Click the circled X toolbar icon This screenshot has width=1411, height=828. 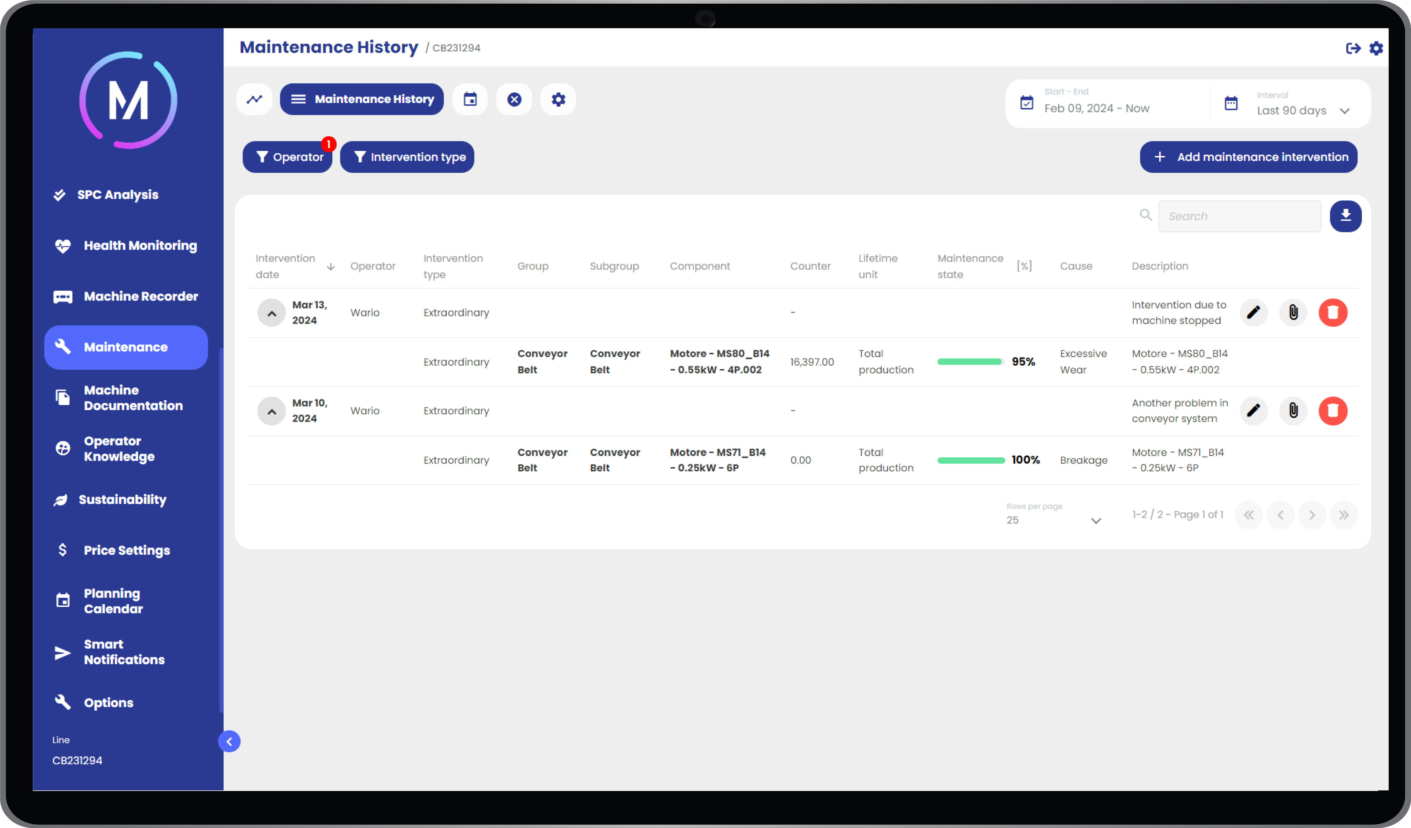[514, 100]
